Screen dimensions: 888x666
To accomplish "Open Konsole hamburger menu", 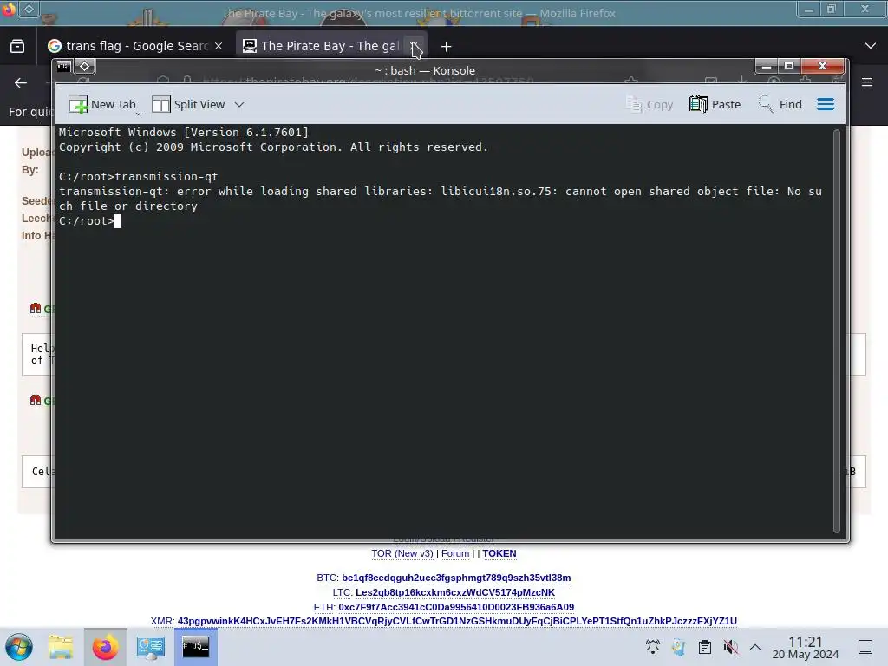I will pos(826,104).
